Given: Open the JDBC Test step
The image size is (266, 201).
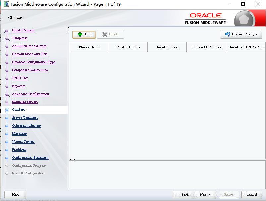Looking at the screenshot, I should 20,78.
